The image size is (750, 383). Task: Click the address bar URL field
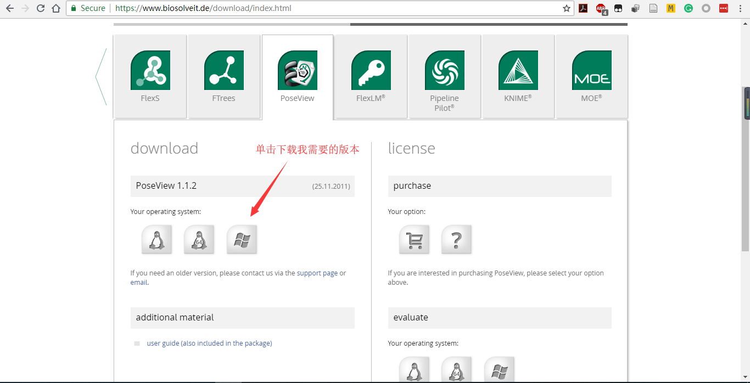(320, 8)
